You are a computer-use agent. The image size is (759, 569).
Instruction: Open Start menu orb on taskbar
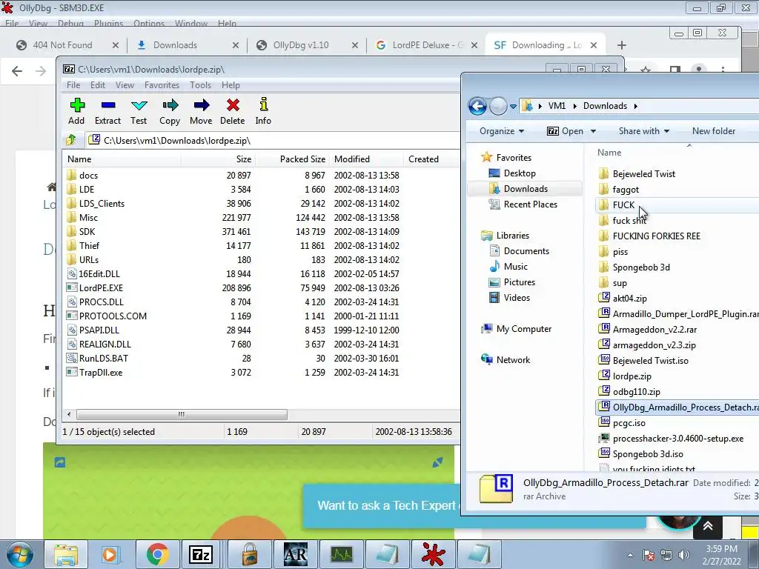(20, 554)
